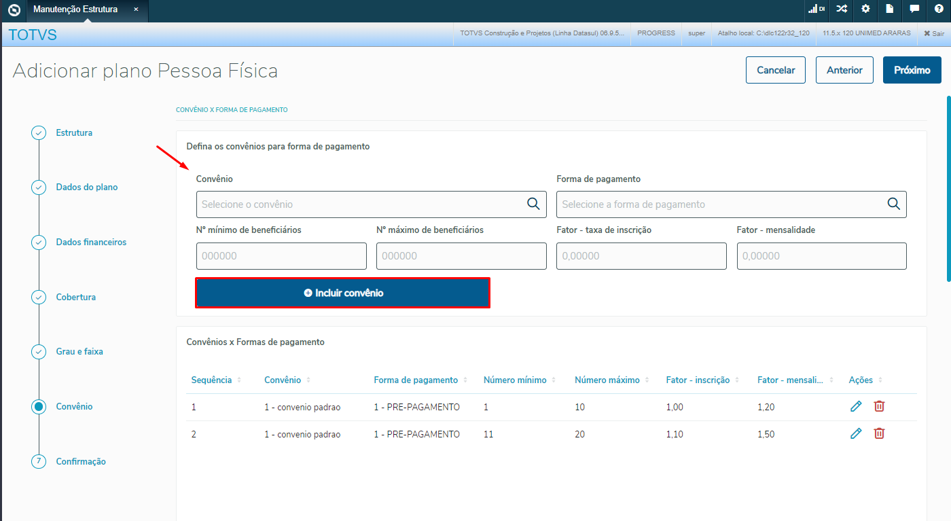951x521 pixels.
Task: Open search magnifier in Convênio field
Action: [x=533, y=204]
